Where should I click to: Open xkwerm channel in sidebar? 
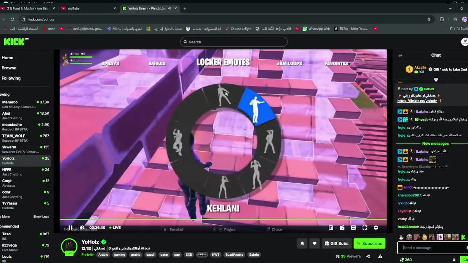[26, 149]
